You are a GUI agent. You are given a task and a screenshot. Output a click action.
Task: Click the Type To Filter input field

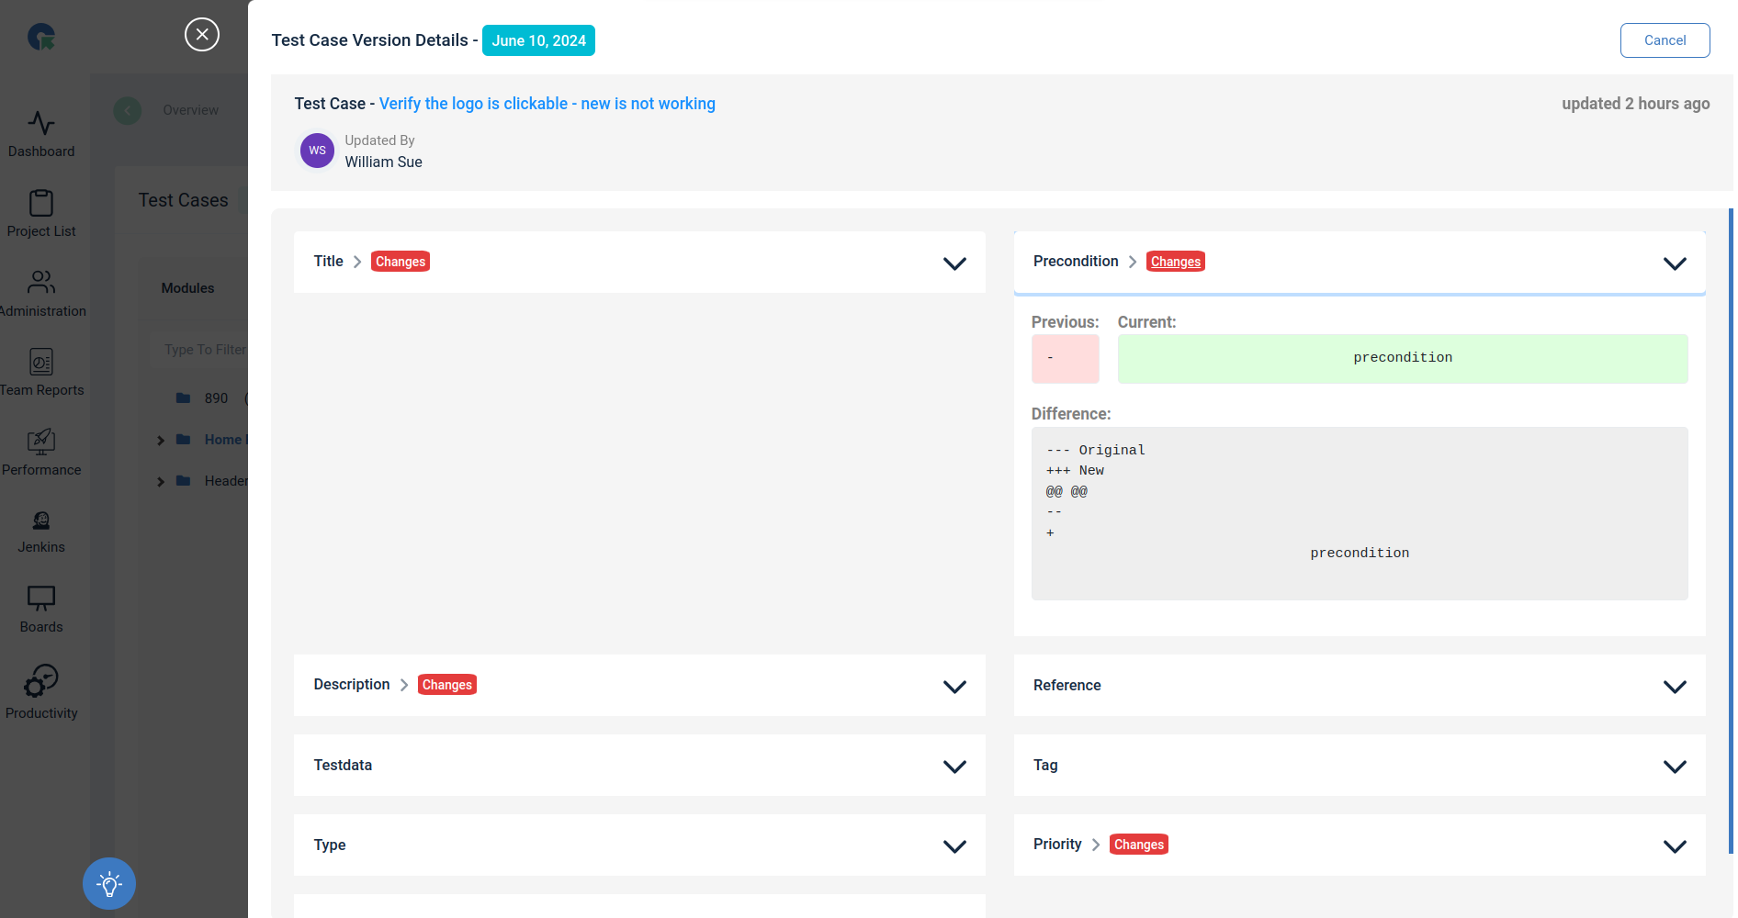200,350
